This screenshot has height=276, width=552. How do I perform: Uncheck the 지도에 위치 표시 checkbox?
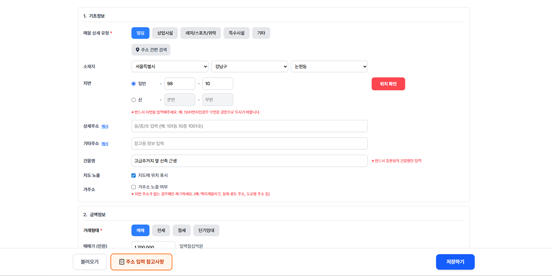coord(134,175)
